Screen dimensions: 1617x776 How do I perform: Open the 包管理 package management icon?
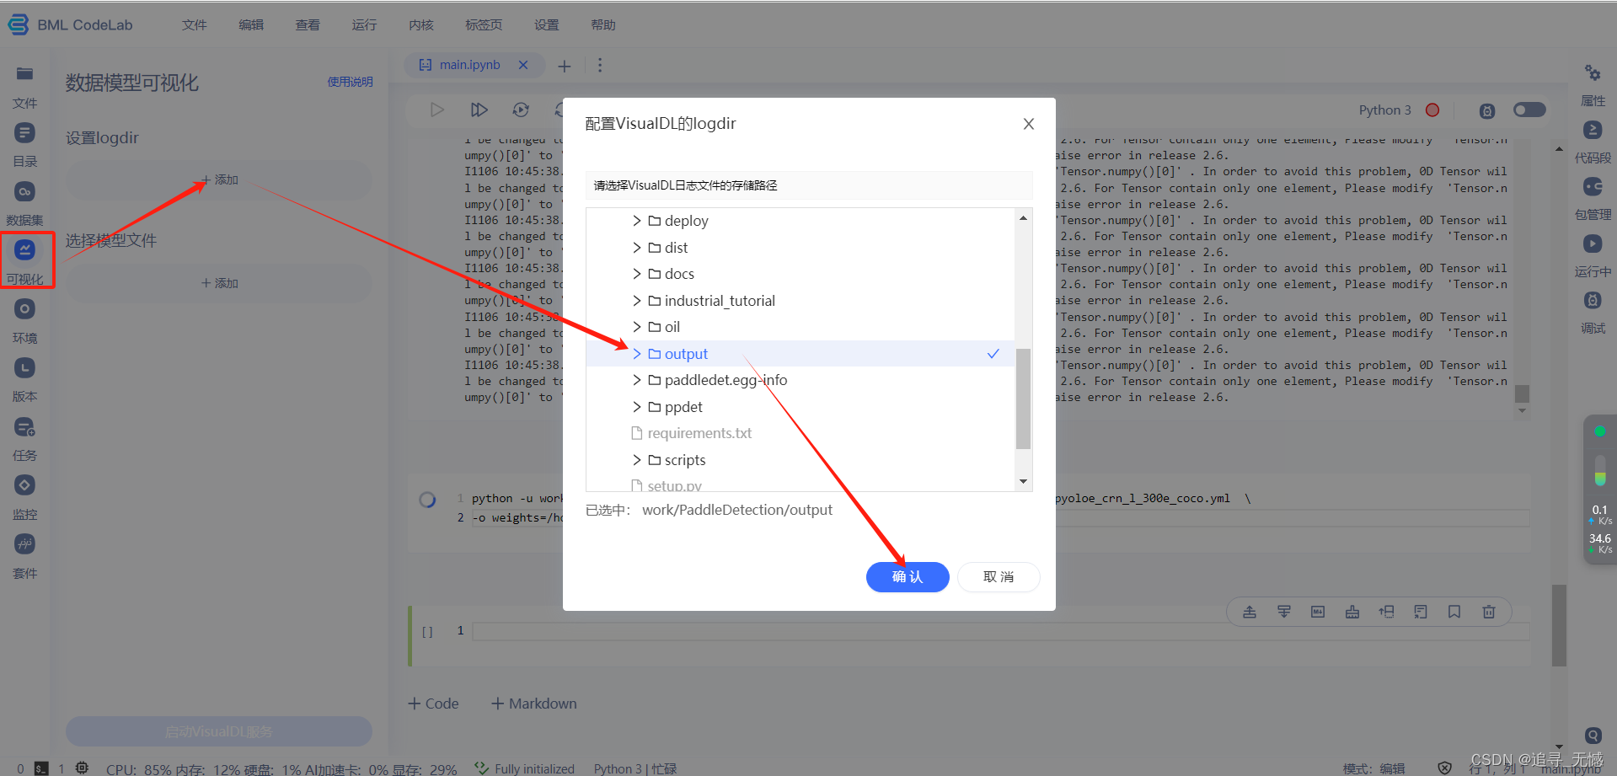point(1593,186)
